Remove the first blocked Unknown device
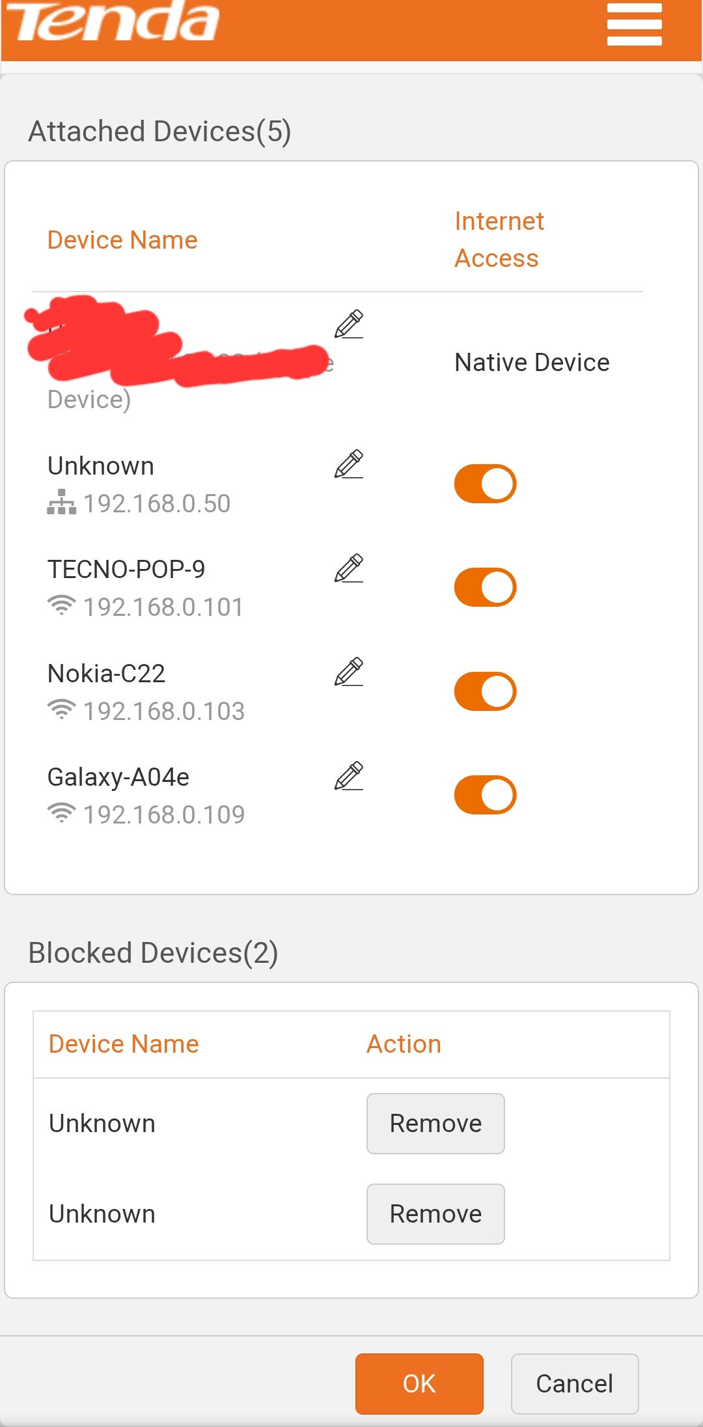Screen dimensions: 703x1427 [435, 1124]
